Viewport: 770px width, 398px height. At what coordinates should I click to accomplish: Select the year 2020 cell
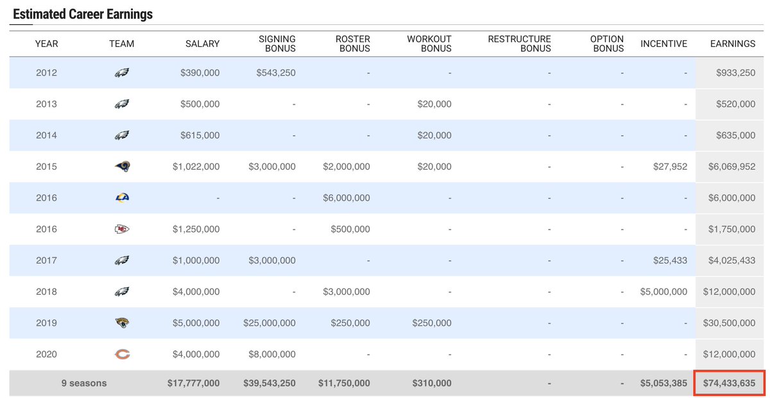coord(46,354)
